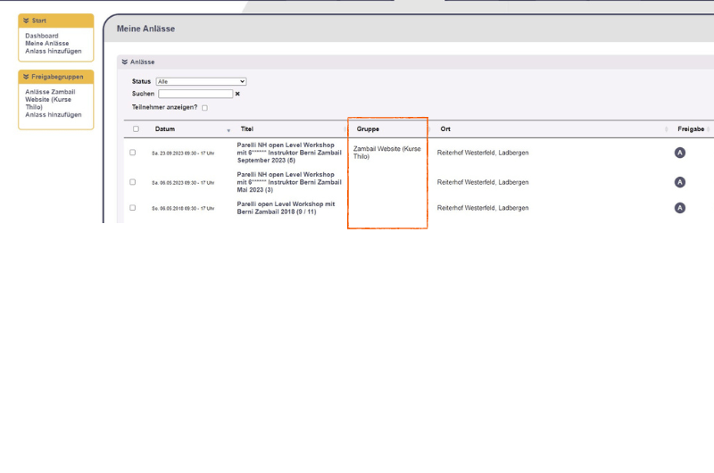
Task: Select the September 2023 workshop row checkbox
Action: tap(133, 153)
